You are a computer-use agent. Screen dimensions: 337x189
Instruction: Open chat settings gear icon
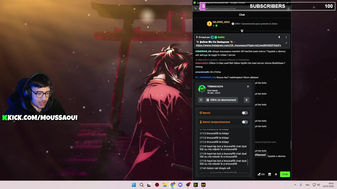click(x=276, y=174)
